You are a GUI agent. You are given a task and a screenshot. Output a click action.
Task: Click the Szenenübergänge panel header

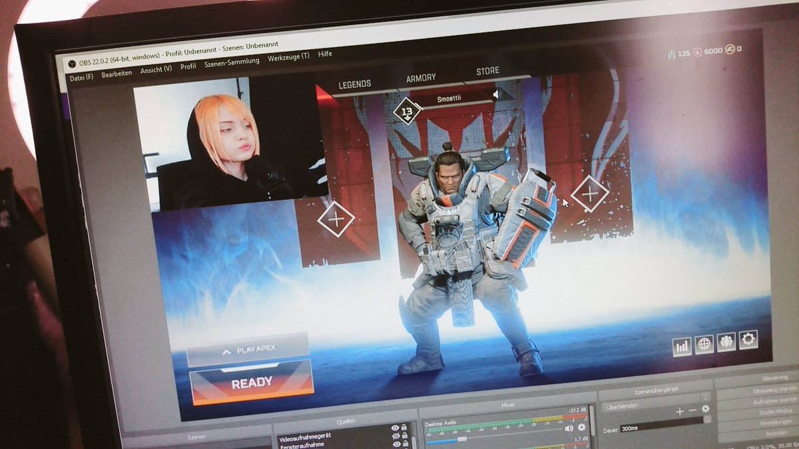657,390
